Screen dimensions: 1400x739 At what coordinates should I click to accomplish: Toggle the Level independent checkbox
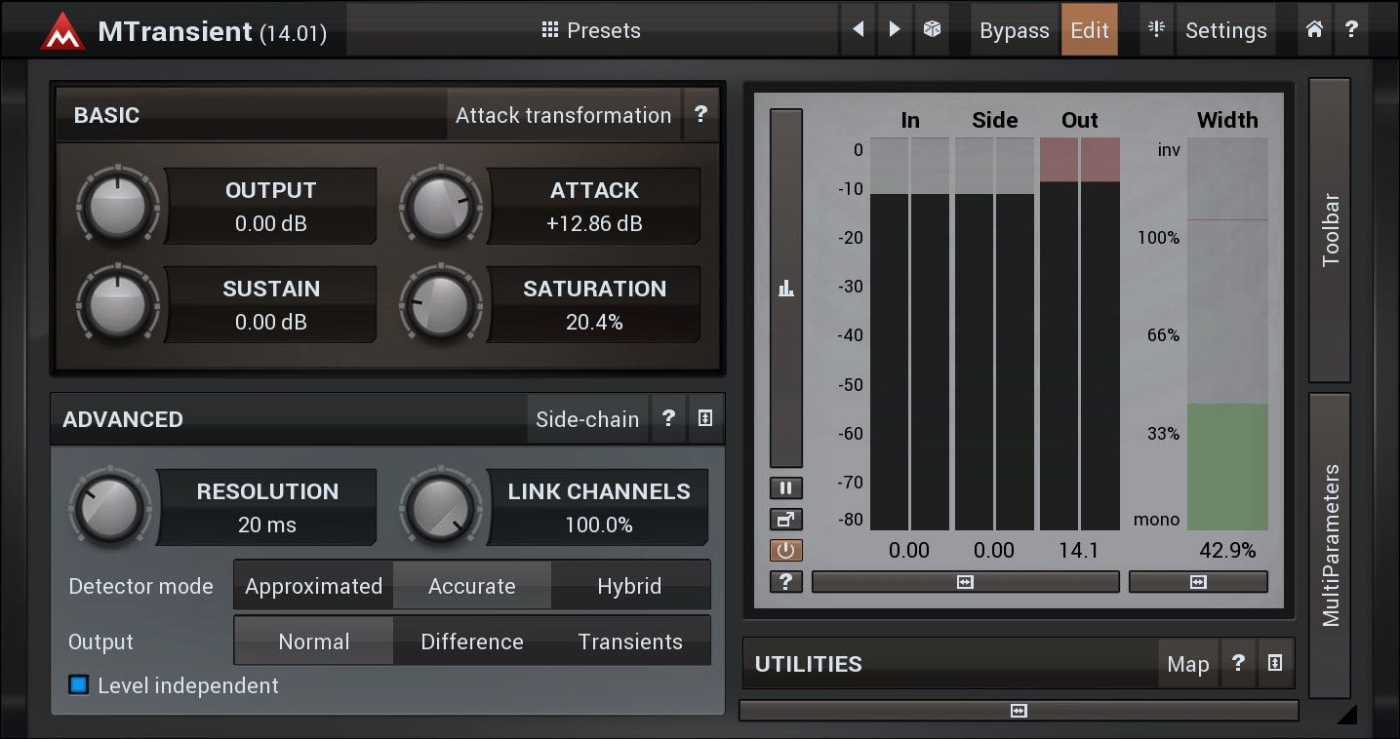pos(79,685)
